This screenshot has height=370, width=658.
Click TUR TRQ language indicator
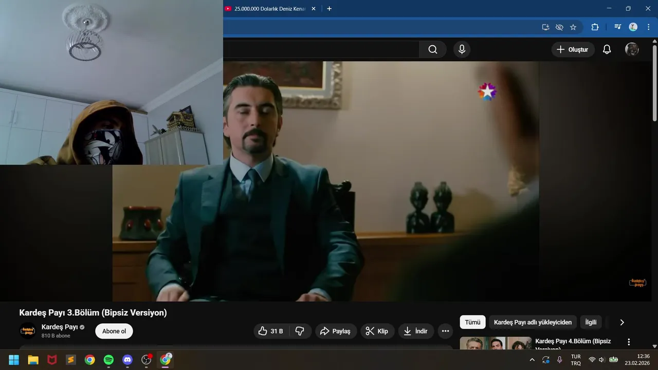[x=576, y=360]
